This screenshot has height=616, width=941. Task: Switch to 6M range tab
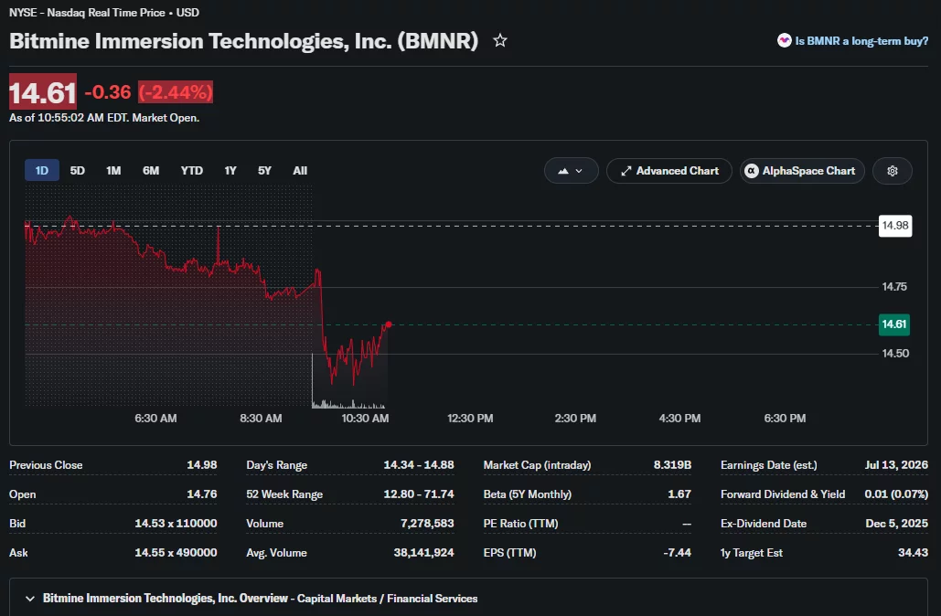click(x=151, y=170)
